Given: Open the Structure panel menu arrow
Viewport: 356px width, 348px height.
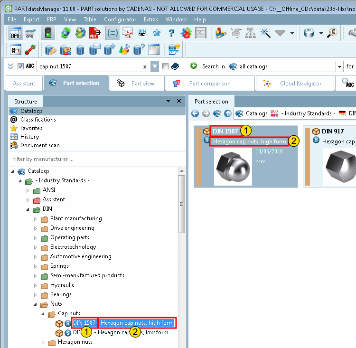Looking at the screenshot, I should [x=168, y=101].
